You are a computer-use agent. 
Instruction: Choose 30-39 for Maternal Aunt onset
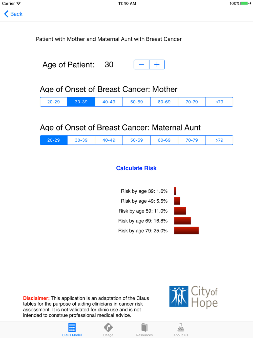point(81,140)
